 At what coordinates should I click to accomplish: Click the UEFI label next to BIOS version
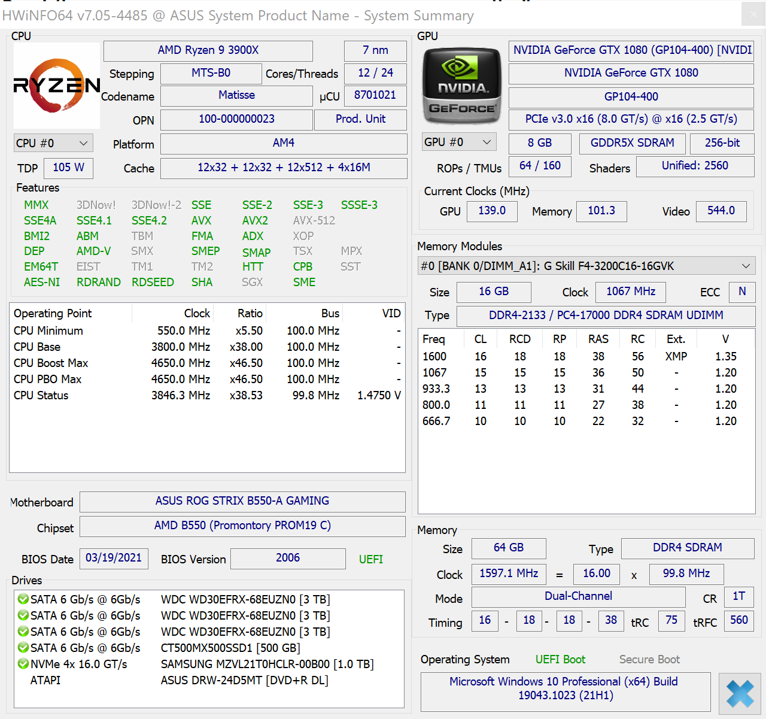coord(371,559)
